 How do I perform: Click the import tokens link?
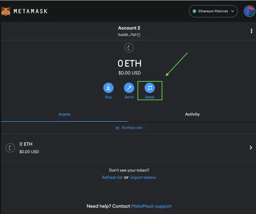(x=143, y=178)
